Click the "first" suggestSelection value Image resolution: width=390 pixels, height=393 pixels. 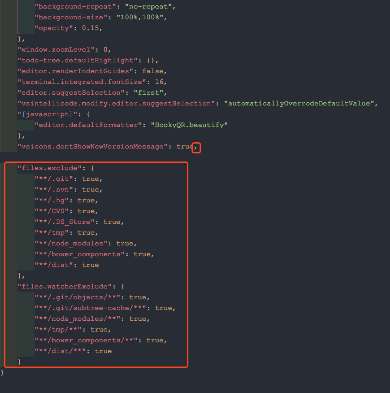(148, 92)
